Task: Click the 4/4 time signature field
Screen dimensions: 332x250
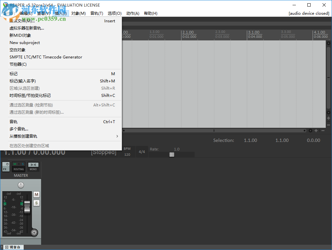Action: pyautogui.click(x=142, y=152)
